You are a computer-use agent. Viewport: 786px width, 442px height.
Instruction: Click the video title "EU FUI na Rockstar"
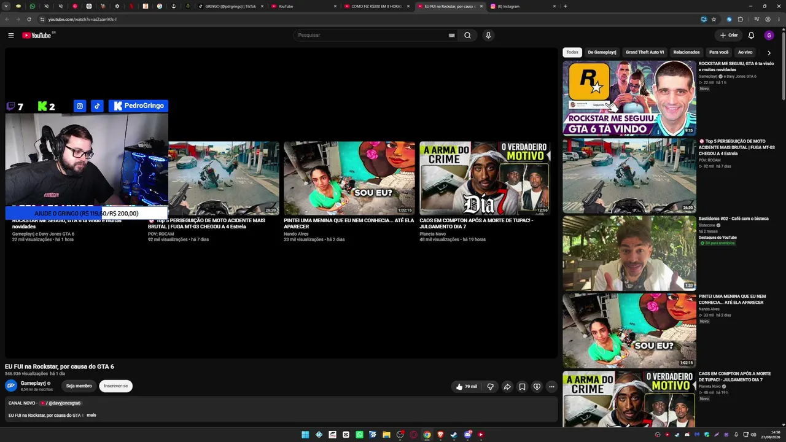point(60,366)
